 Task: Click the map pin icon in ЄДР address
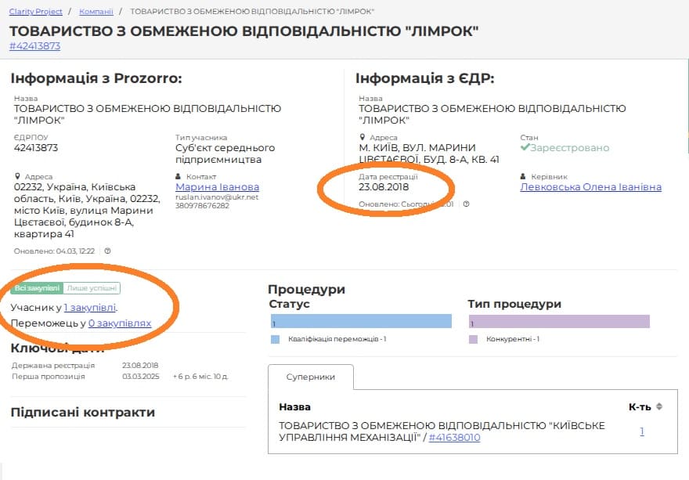click(362, 138)
